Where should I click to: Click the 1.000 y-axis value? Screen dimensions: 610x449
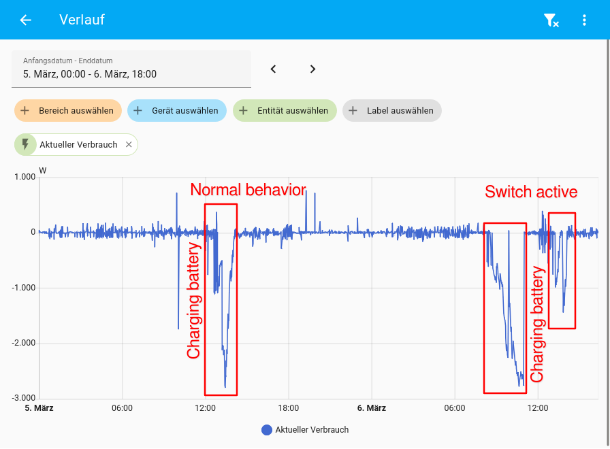[x=25, y=177]
